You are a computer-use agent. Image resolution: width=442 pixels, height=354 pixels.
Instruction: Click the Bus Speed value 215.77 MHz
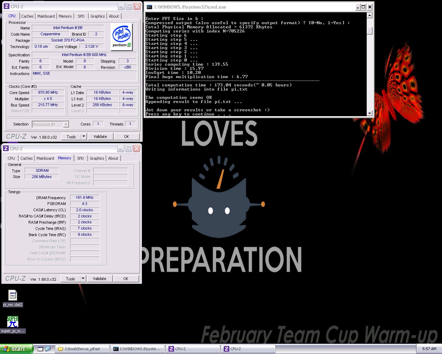tap(48, 105)
